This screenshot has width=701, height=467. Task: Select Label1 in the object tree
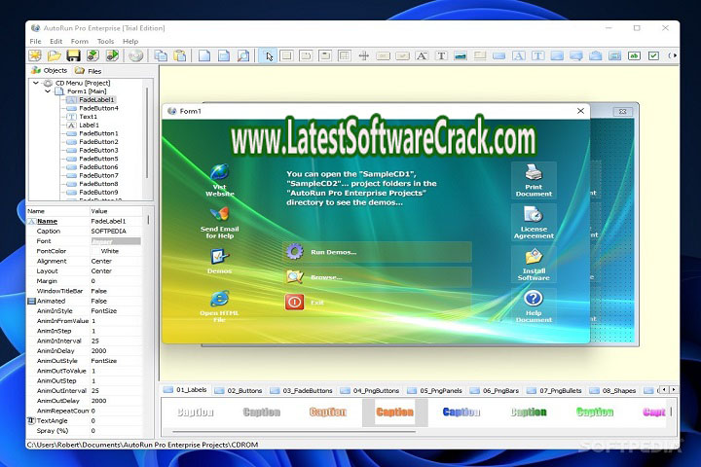tap(89, 126)
